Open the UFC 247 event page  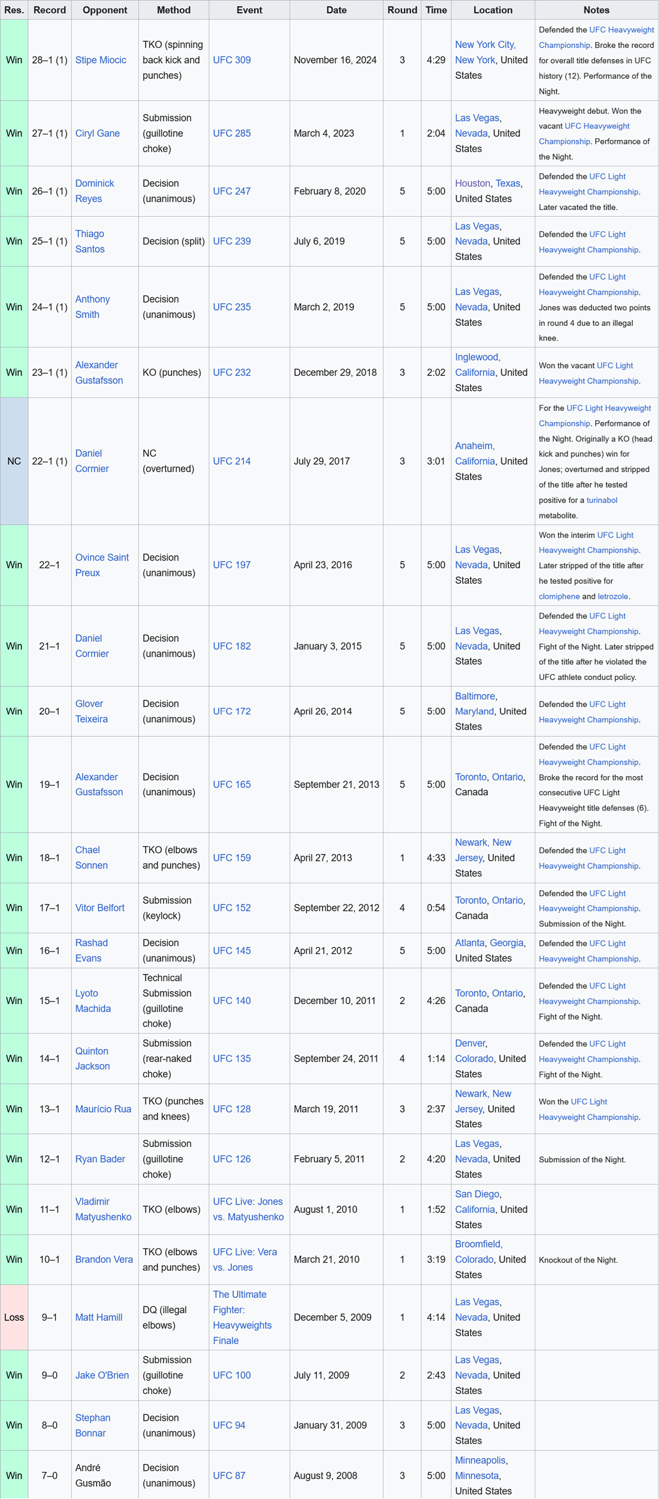coord(232,191)
